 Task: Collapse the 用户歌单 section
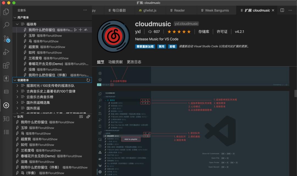15,17
